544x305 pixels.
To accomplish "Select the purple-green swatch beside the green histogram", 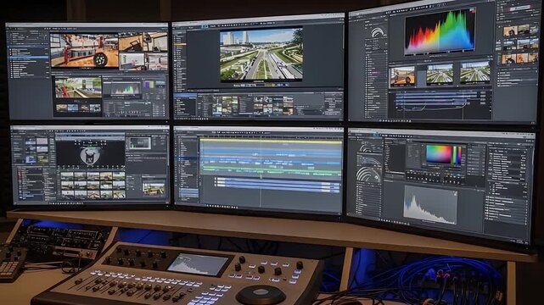I will point(149,85).
